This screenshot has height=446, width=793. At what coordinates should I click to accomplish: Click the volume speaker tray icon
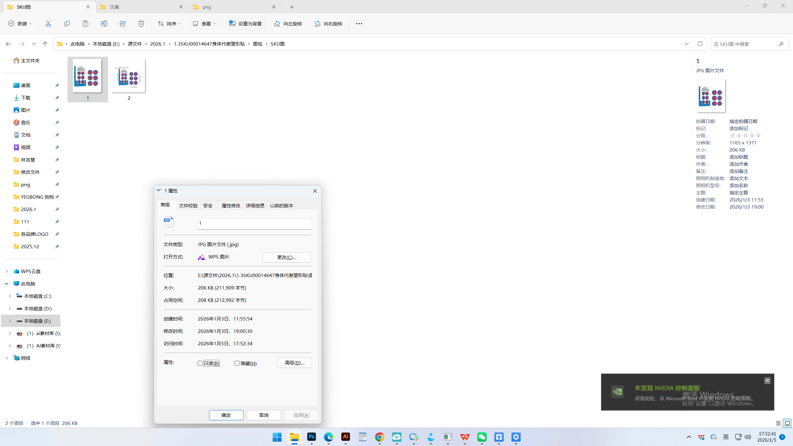pyautogui.click(x=748, y=437)
